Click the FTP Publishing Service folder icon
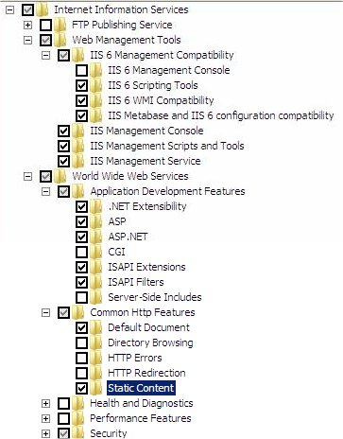Image resolution: width=343 pixels, height=439 pixels. 60,25
